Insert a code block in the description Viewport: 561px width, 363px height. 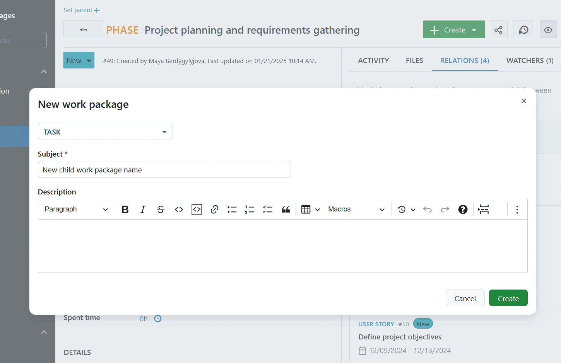coord(197,209)
